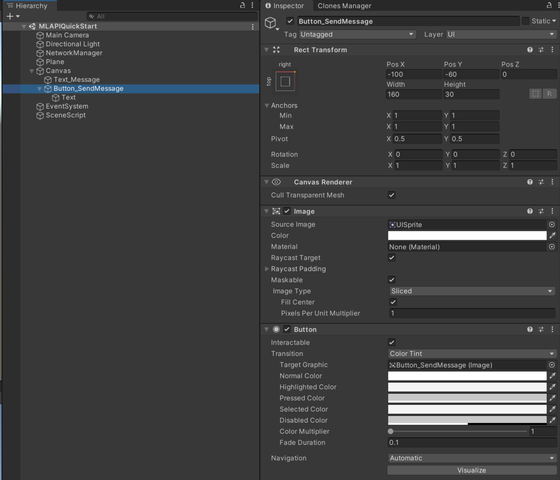Toggle the Fill Center checkbox
The image size is (560, 480).
click(393, 302)
